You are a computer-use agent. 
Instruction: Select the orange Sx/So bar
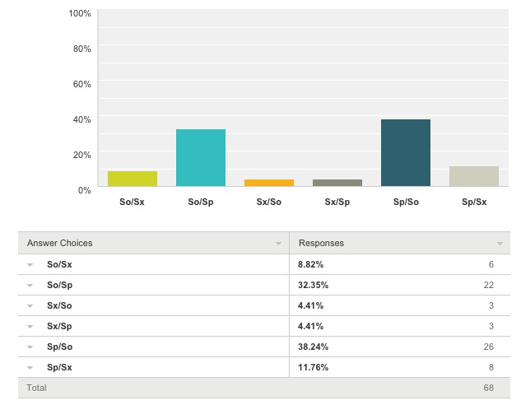point(269,183)
